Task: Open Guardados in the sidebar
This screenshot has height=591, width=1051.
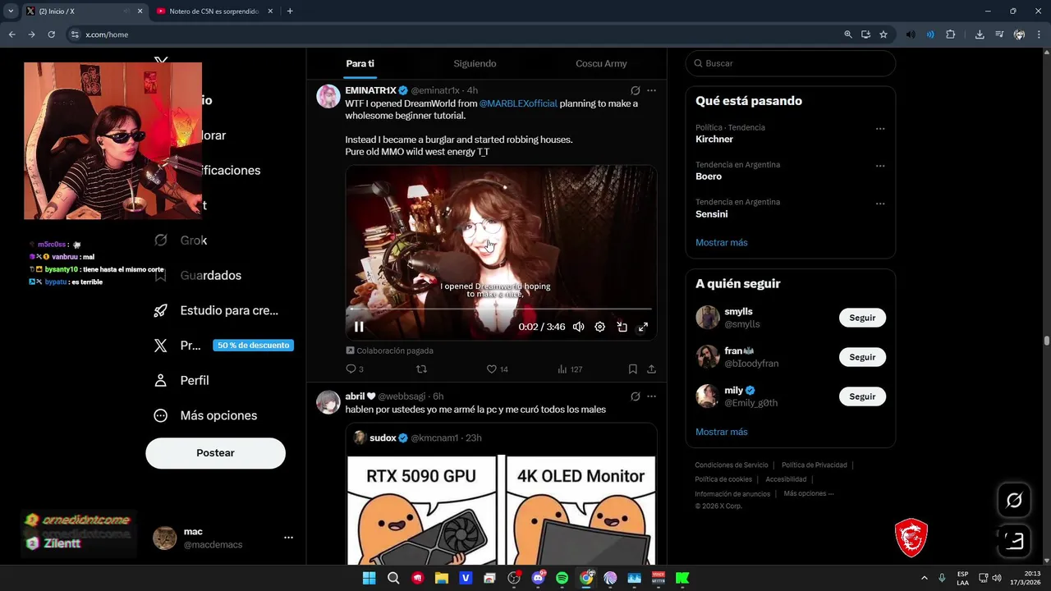Action: (x=198, y=276)
